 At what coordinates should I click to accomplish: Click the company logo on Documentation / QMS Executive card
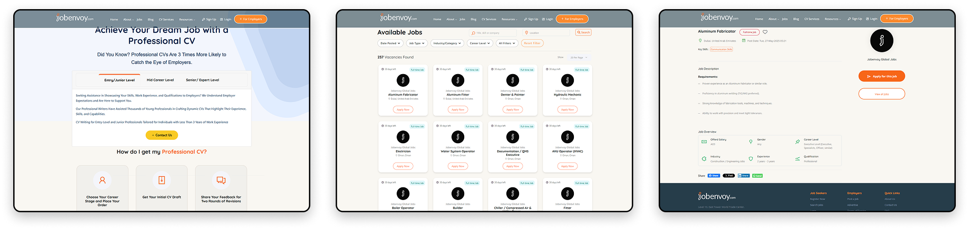[x=512, y=137]
